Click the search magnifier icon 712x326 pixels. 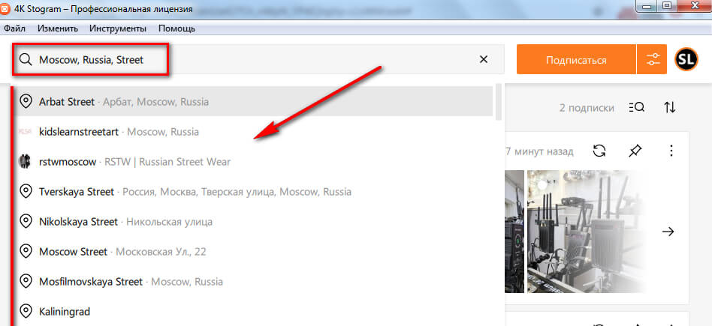(26, 59)
